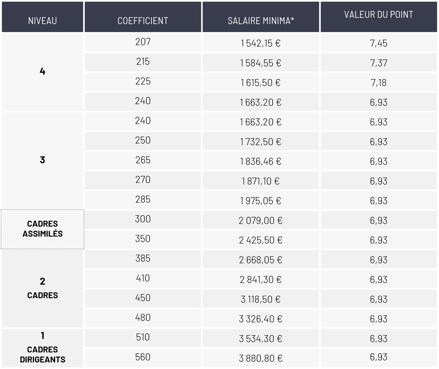
Task: Click the level 4 cell
Action: click(x=42, y=72)
